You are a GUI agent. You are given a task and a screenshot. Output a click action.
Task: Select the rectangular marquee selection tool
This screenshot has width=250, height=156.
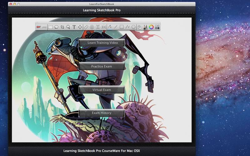click(50, 27)
